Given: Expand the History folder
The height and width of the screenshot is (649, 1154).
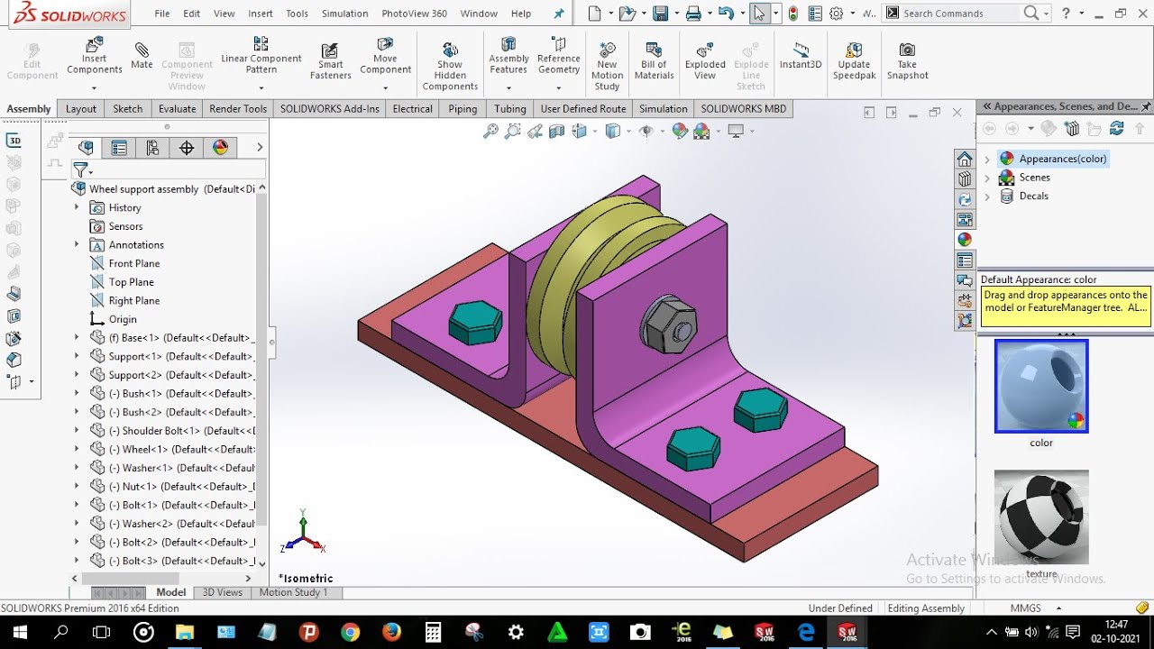Looking at the screenshot, I should coord(77,207).
